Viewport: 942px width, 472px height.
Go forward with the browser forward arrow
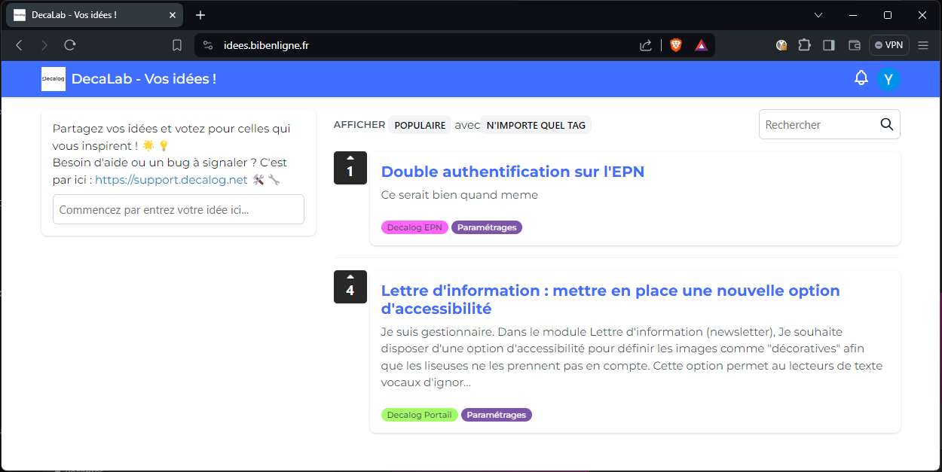coord(44,45)
